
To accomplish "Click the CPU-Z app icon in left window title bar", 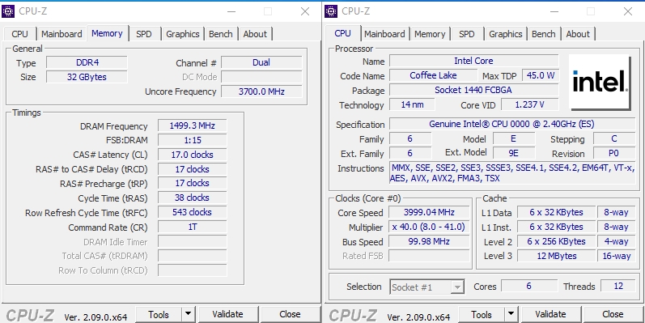I will [x=8, y=11].
